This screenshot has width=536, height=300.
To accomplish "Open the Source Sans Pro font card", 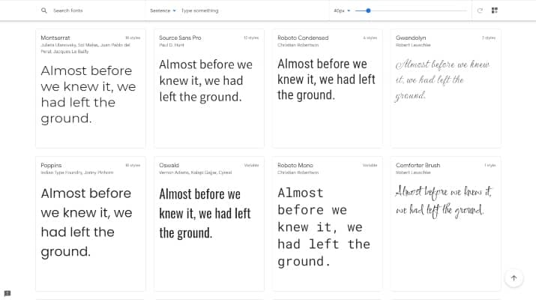I will point(209,88).
